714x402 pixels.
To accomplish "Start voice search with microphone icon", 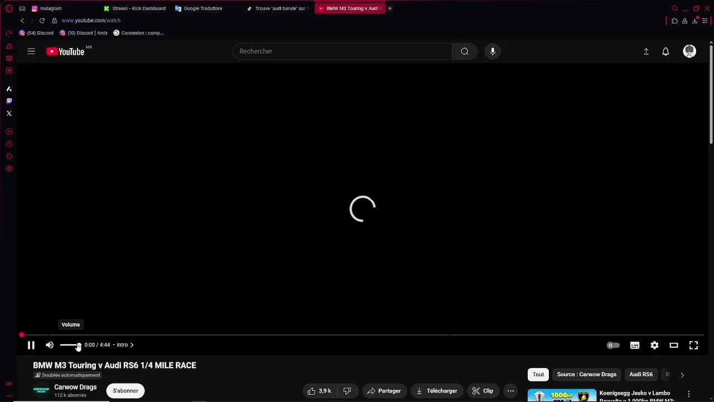I will 493,51.
